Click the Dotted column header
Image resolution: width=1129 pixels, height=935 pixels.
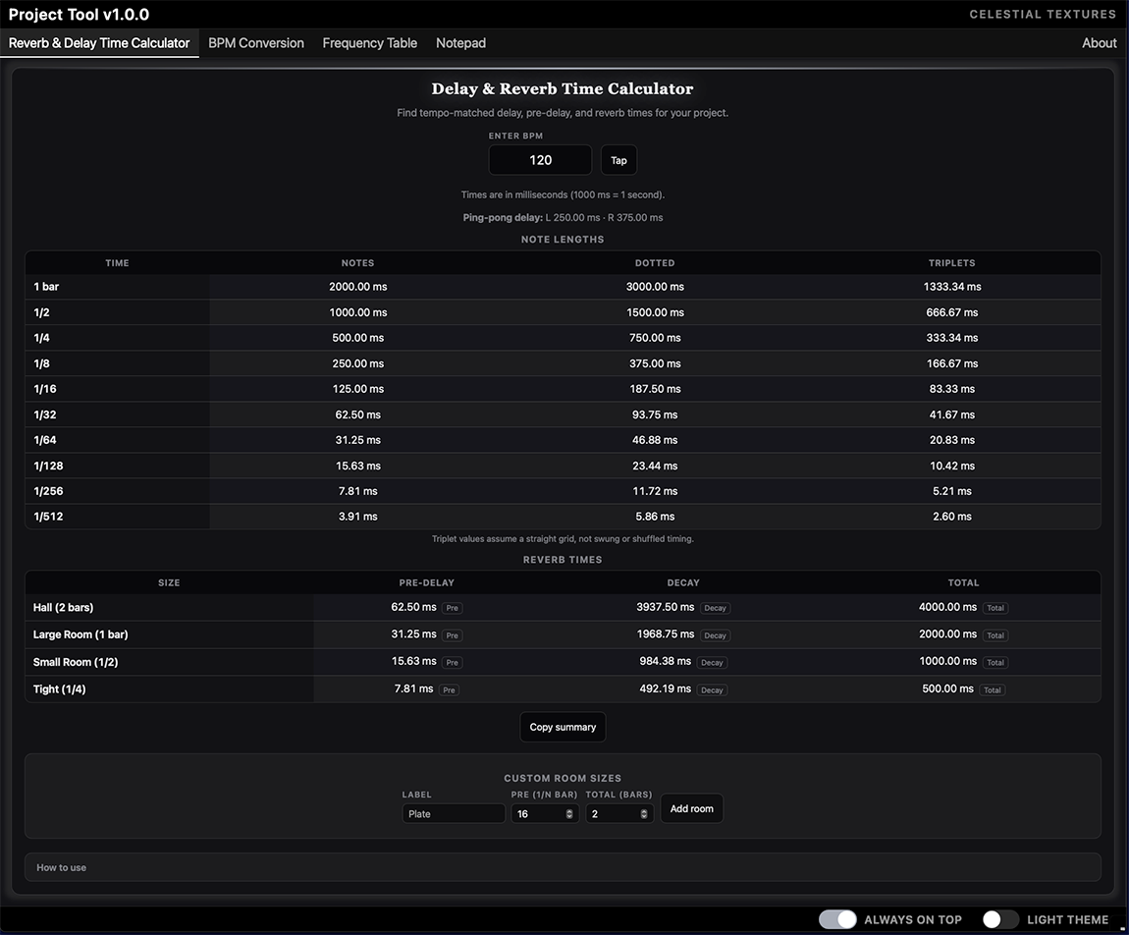tap(655, 263)
